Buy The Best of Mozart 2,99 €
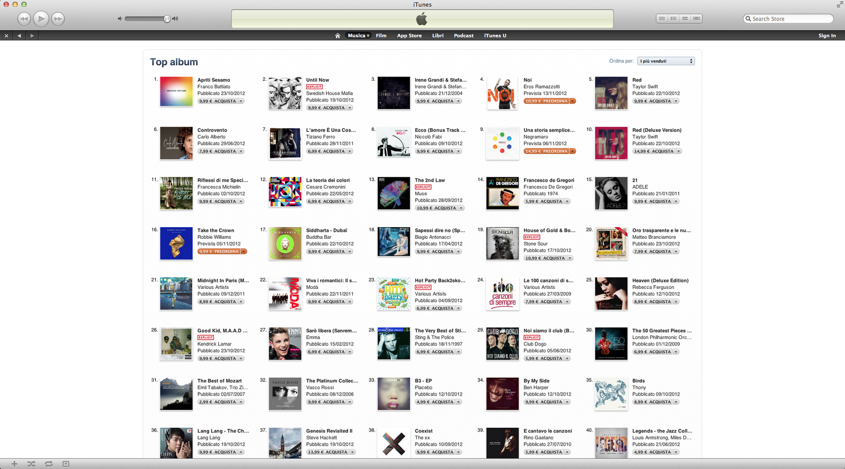 tap(218, 402)
